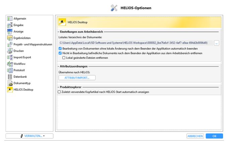The width and height of the screenshot is (228, 152).
Task: Uncheck automatic end of document editing
Action: [x=60, y=48]
